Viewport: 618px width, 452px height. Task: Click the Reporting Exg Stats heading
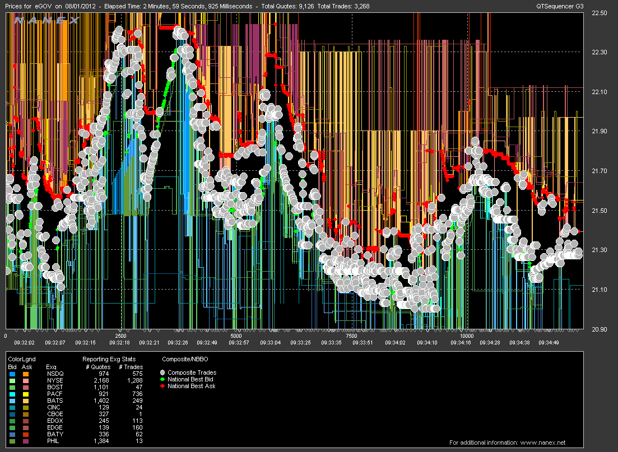[109, 359]
